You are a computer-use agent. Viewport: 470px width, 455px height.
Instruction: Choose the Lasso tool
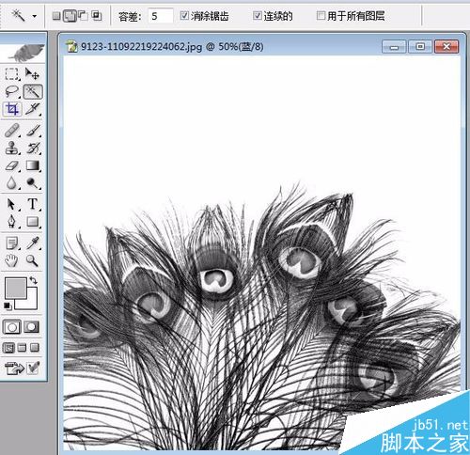click(x=12, y=91)
